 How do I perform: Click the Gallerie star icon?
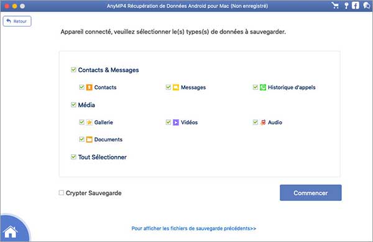click(x=89, y=123)
